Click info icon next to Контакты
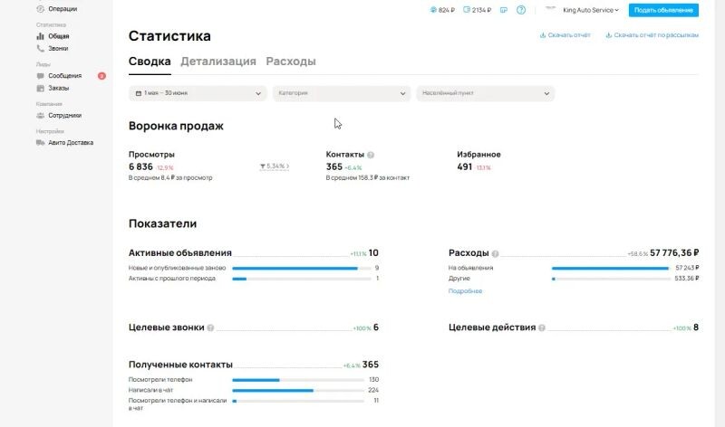725x427 pixels. click(x=371, y=155)
